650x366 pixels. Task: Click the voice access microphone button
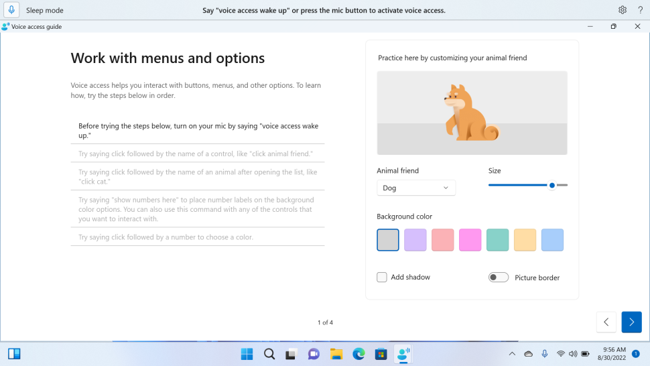point(11,10)
